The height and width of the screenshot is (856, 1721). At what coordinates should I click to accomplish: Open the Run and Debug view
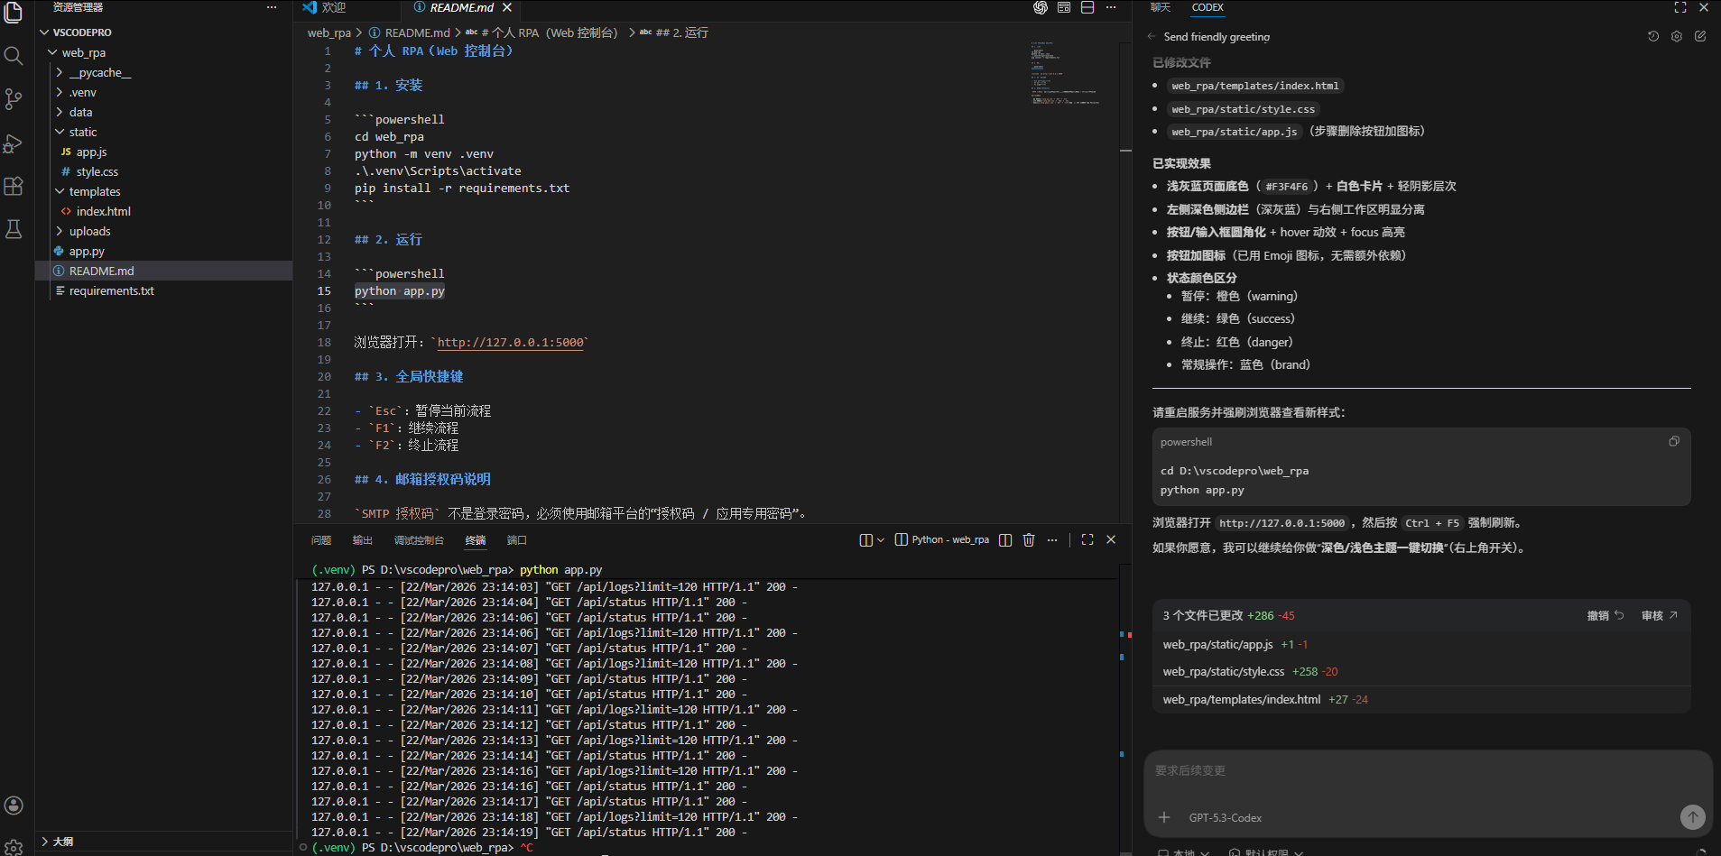(14, 143)
